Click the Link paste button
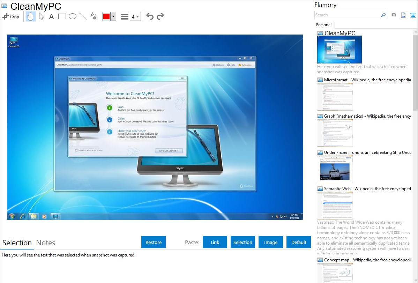The height and width of the screenshot is (283, 418). click(x=215, y=242)
